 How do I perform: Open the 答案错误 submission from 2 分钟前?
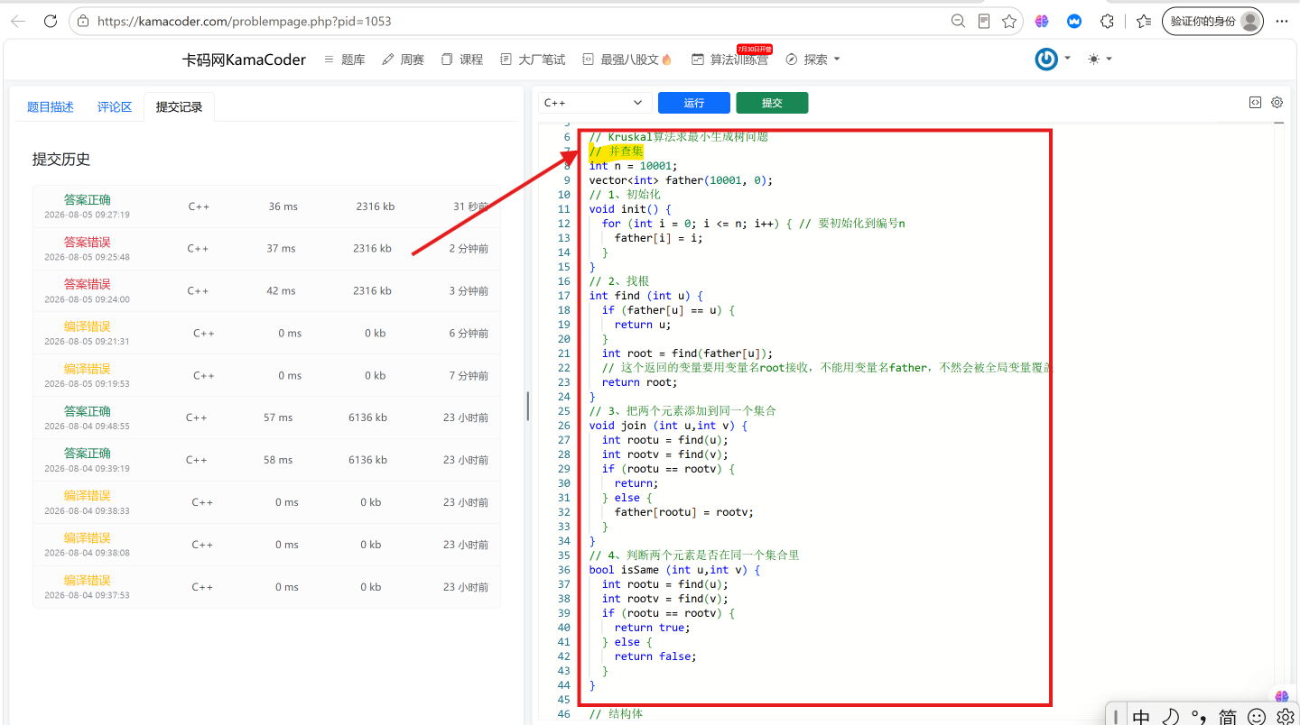(266, 249)
